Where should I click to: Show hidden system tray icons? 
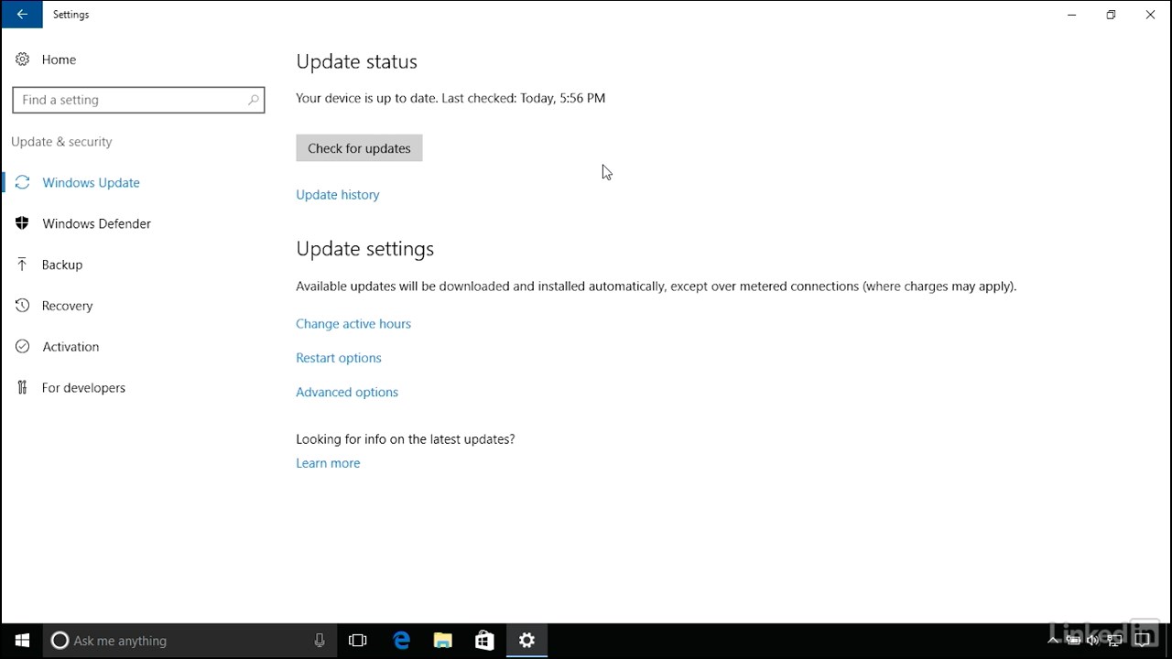[x=1053, y=641]
